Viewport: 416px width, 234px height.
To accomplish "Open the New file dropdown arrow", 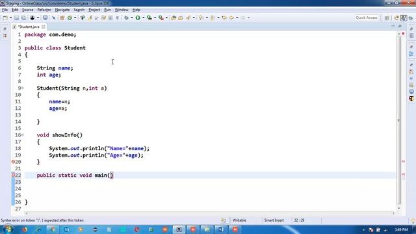I will (x=10, y=18).
